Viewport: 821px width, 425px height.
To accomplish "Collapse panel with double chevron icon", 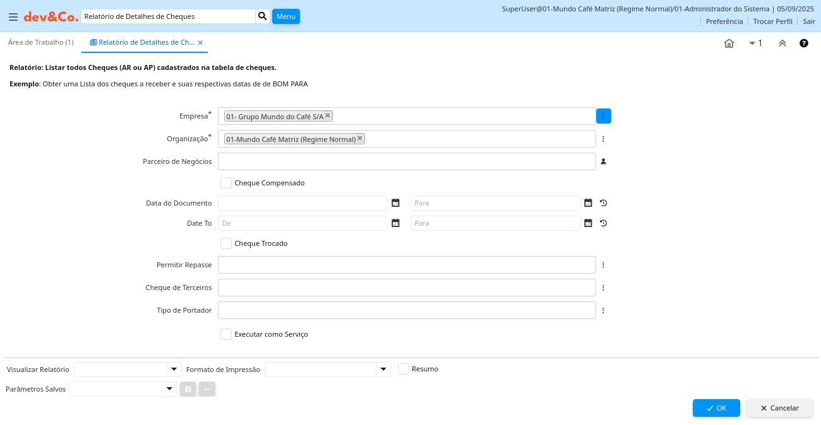I will pyautogui.click(x=782, y=43).
